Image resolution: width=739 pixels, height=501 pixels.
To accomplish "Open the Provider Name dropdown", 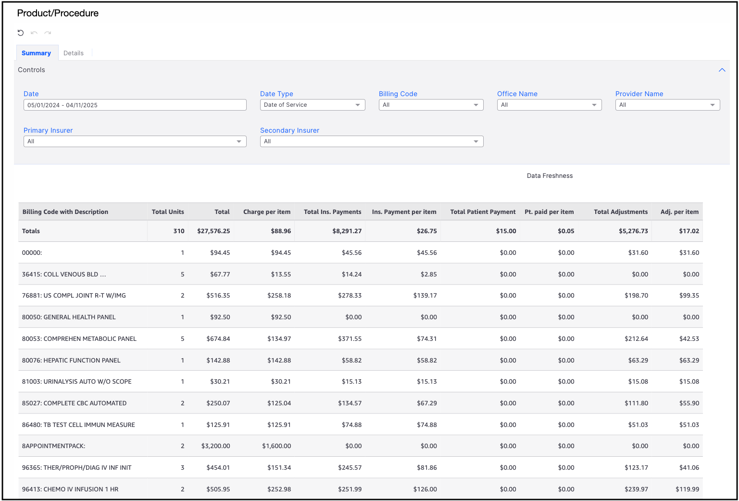I will tap(667, 105).
